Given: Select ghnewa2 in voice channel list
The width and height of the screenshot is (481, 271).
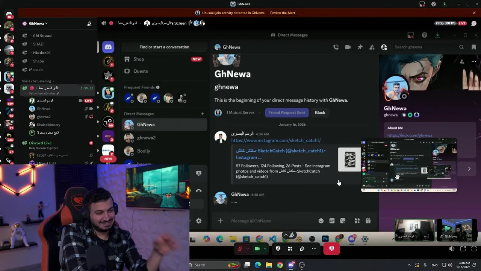Looking at the screenshot, I should [x=44, y=117].
